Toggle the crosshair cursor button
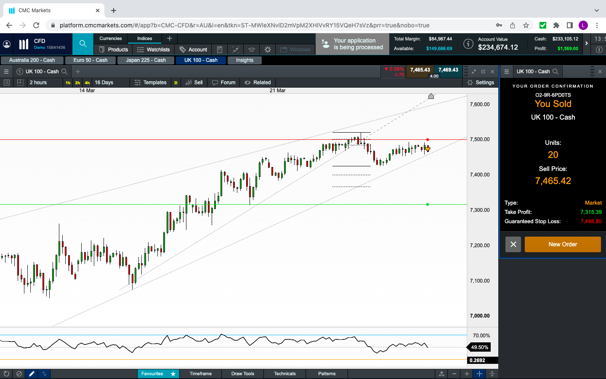Viewport: 606px width, 379px height. [479, 374]
